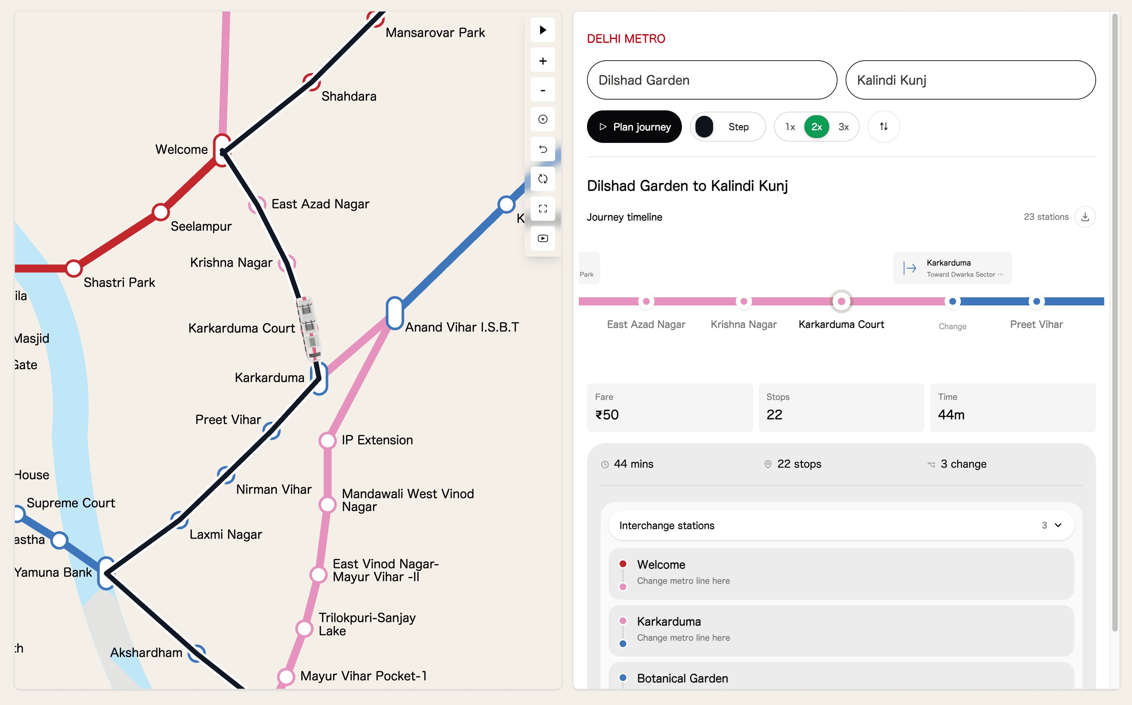Zoom out the map with minus button
The height and width of the screenshot is (705, 1132).
click(543, 90)
